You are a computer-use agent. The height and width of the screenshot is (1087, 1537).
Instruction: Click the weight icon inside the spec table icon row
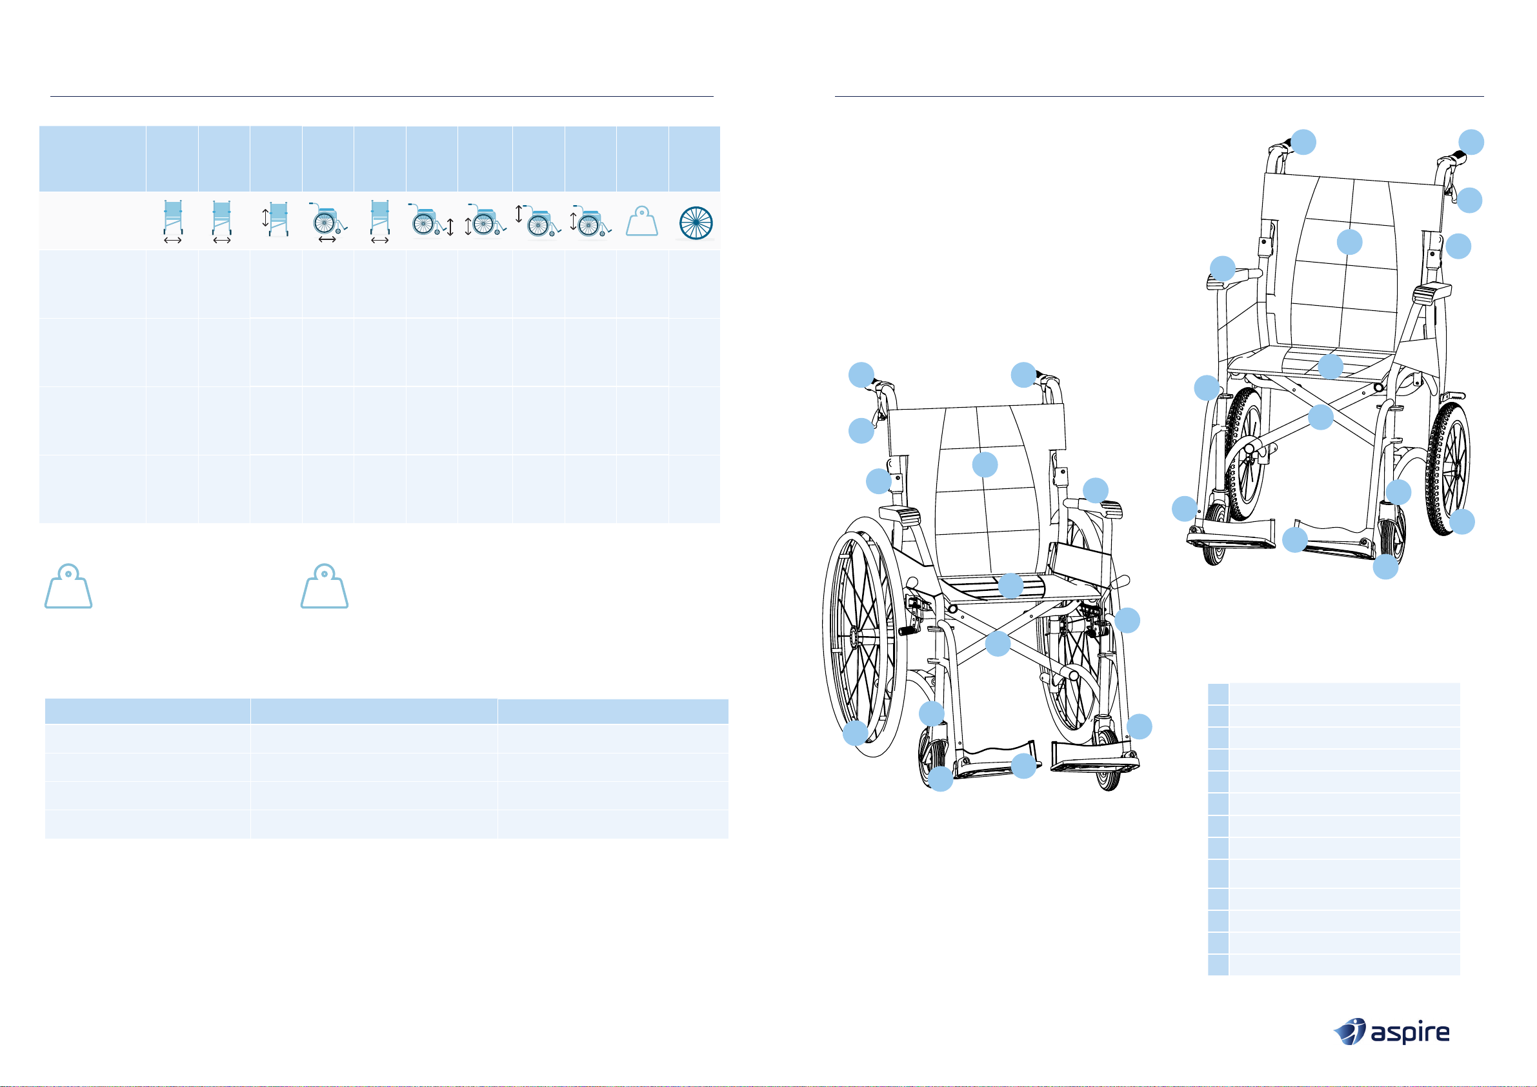coord(642,221)
